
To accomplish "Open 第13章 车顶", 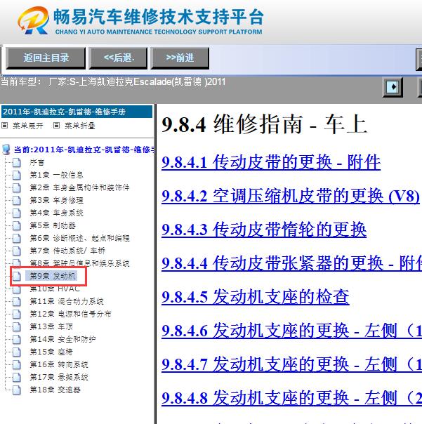I will [51, 326].
